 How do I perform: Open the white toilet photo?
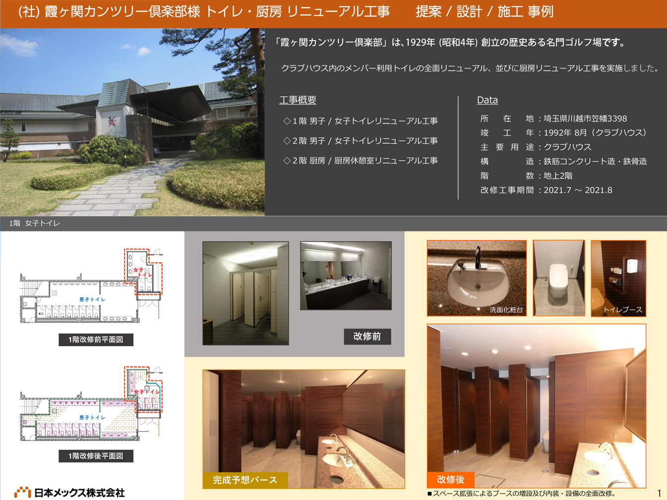(559, 278)
